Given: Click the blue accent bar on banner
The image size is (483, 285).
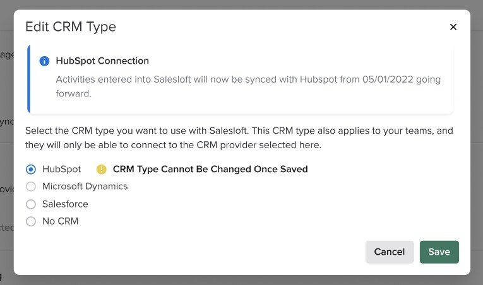Looking at the screenshot, I should (28, 78).
